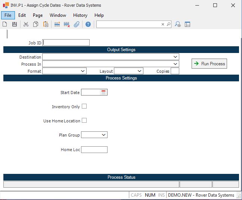
Task: Toggle the Use Home Location checkbox
Action: click(x=84, y=121)
